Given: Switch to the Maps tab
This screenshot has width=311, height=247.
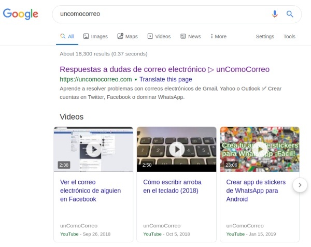Looking at the screenshot, I should 128,36.
